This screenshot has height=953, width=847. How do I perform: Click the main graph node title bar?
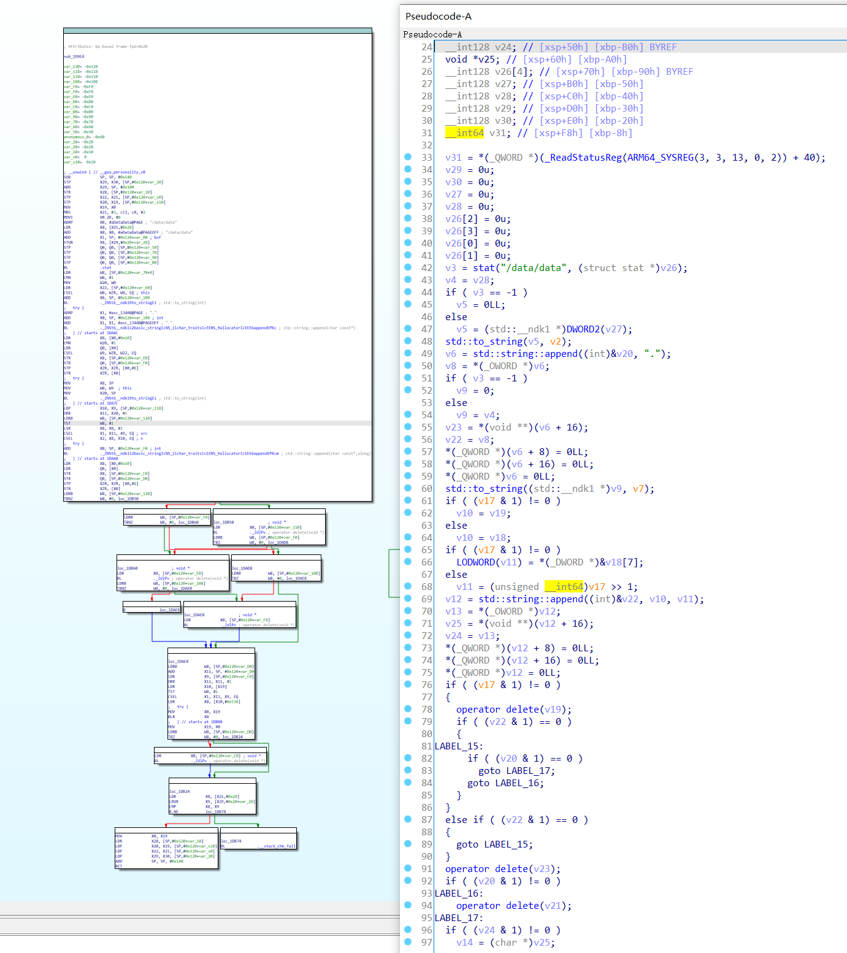(218, 31)
